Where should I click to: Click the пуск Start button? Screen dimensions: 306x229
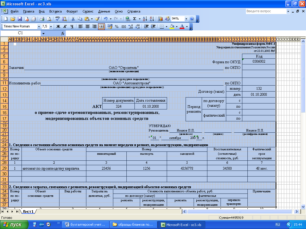pos(14,225)
